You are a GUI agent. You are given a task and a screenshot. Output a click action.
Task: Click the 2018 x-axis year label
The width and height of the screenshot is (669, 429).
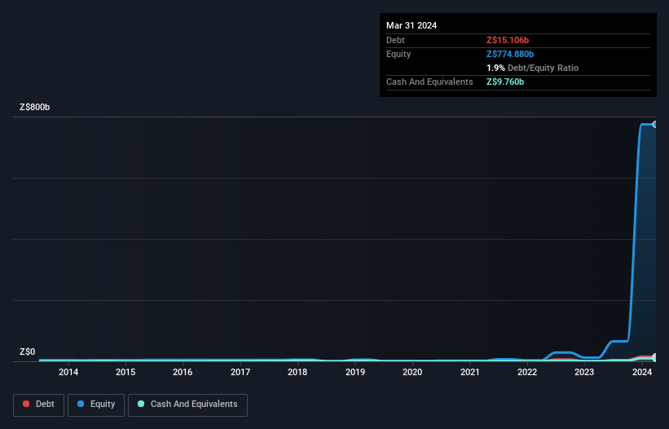click(297, 372)
